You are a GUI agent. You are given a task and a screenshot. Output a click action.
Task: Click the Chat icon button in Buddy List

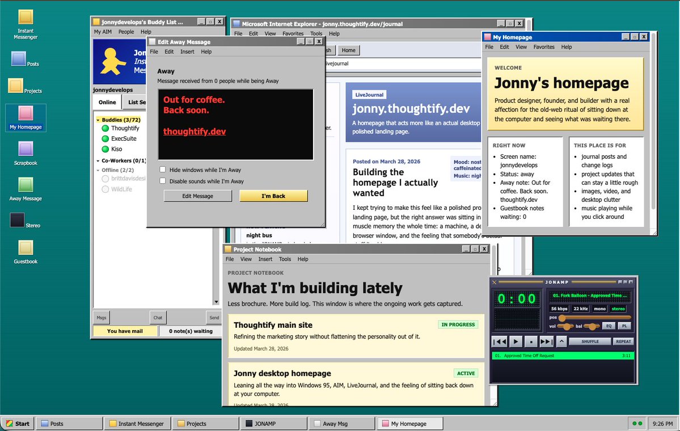tap(158, 318)
